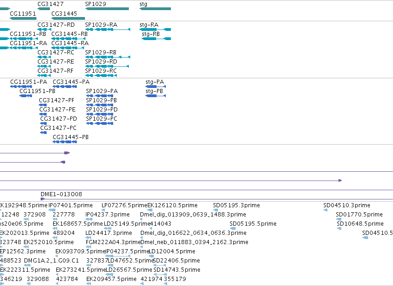The width and height of the screenshot is (393, 286).
Task: Select the SP1029-RA transcript label
Action: coord(101,25)
